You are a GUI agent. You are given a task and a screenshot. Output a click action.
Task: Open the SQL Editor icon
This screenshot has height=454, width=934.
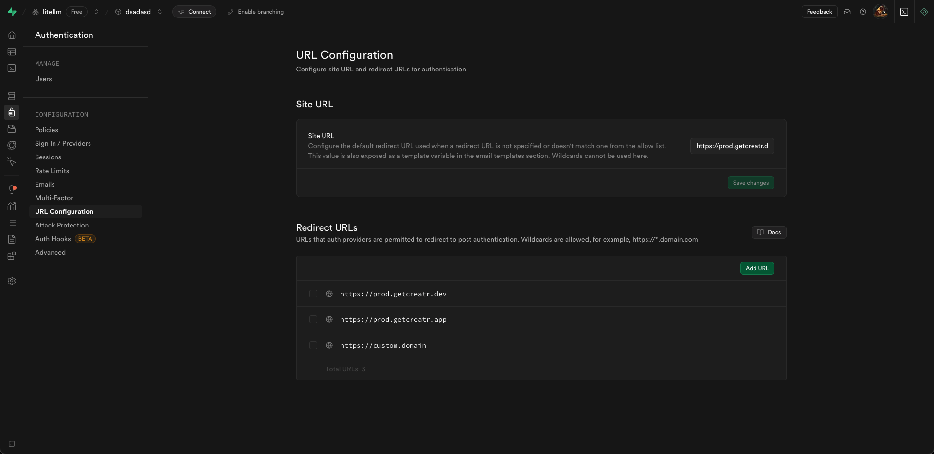12,68
